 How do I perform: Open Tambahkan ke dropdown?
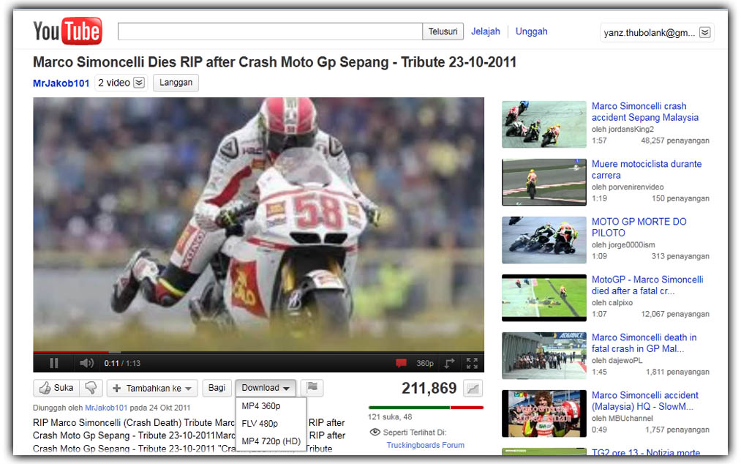[x=152, y=389]
